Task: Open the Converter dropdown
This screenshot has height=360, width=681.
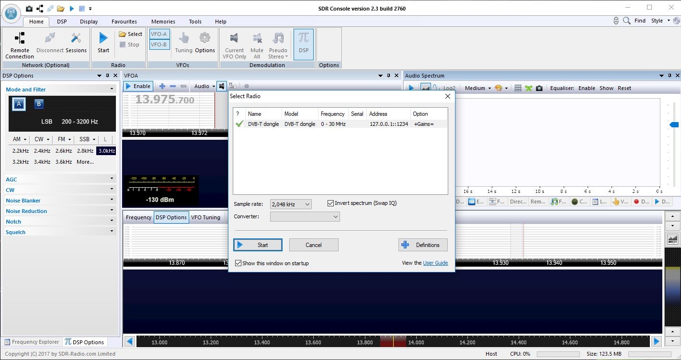Action: click(305, 216)
